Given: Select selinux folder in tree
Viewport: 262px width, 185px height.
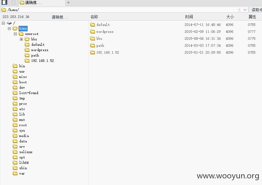Looking at the screenshot, I should point(26,152).
